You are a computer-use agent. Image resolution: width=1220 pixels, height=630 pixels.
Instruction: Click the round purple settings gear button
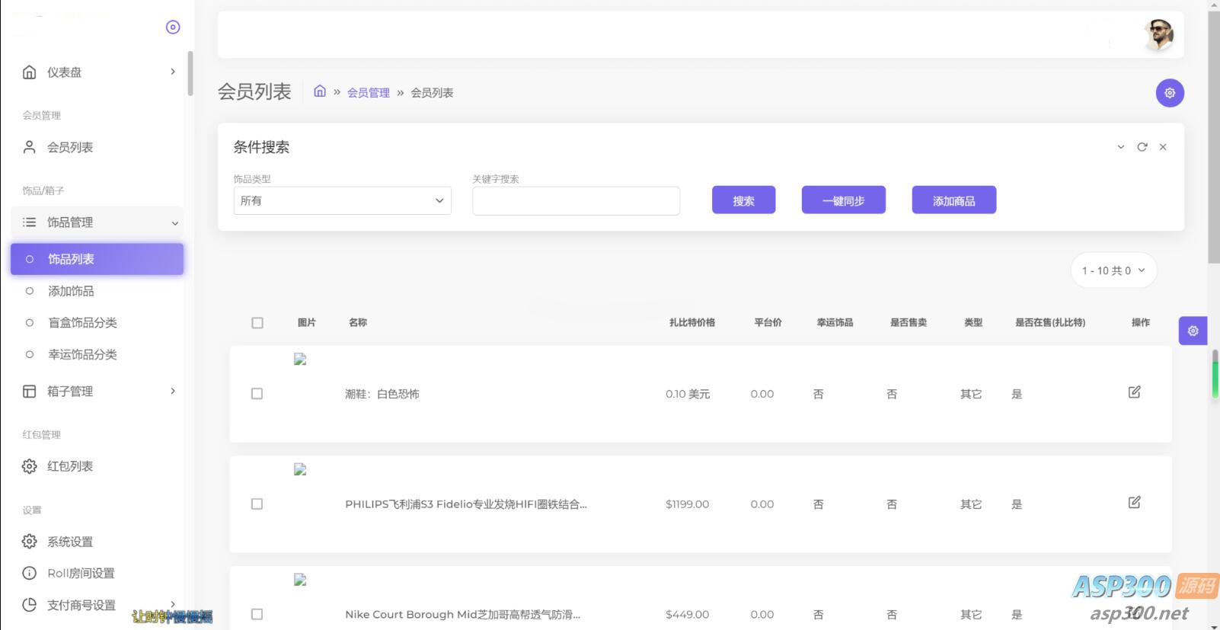[x=1170, y=93]
